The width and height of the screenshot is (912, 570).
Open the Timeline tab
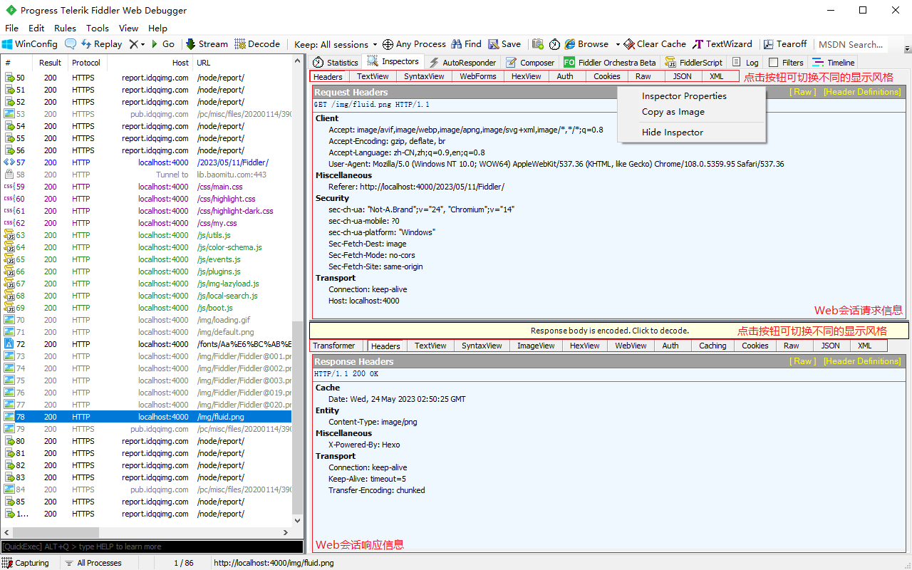tap(834, 63)
